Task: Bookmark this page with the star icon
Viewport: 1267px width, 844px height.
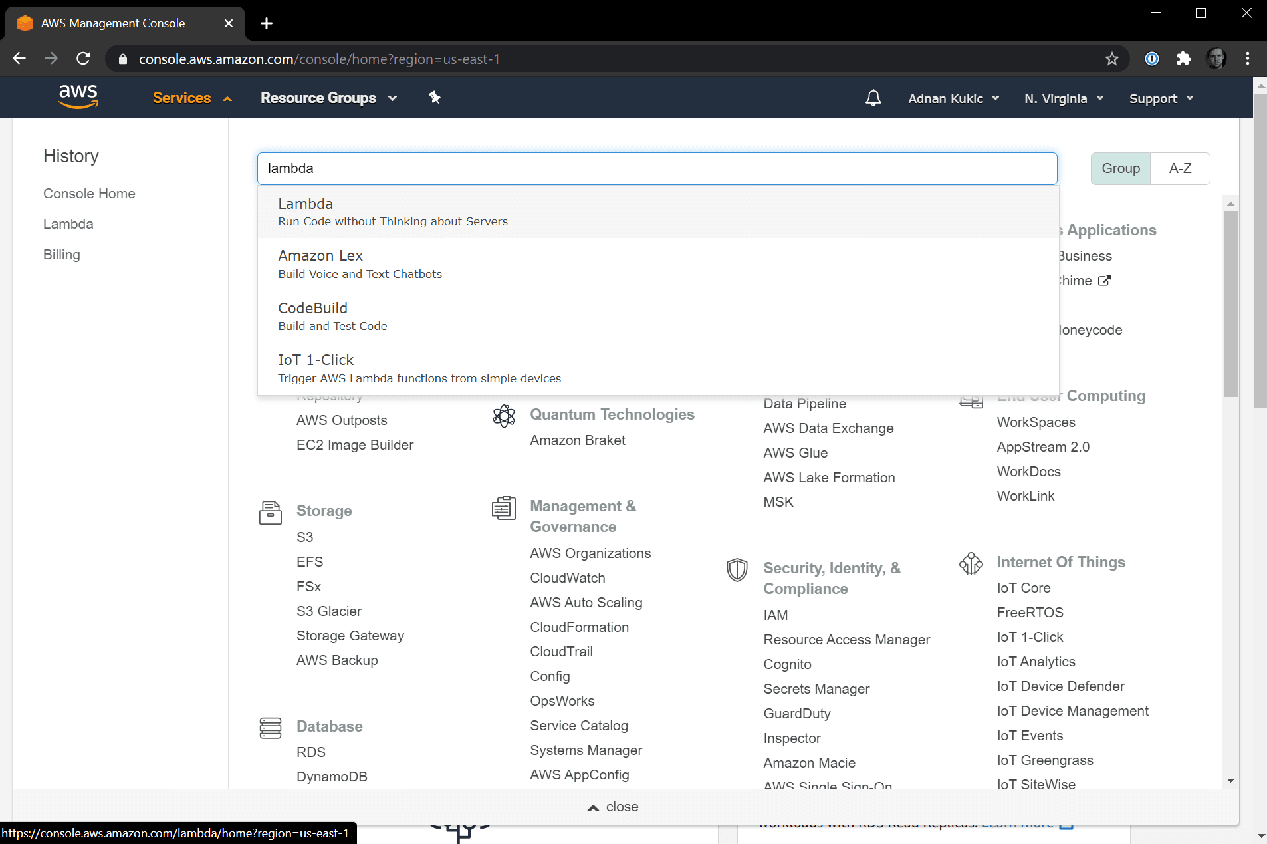Action: (x=1111, y=59)
